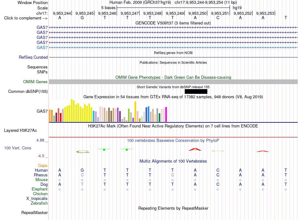Click the Common dbSNP(155) track label

[28, 91]
